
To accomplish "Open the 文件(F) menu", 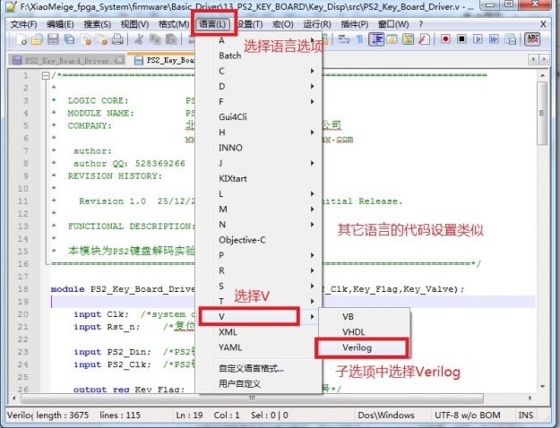I will coord(23,24).
